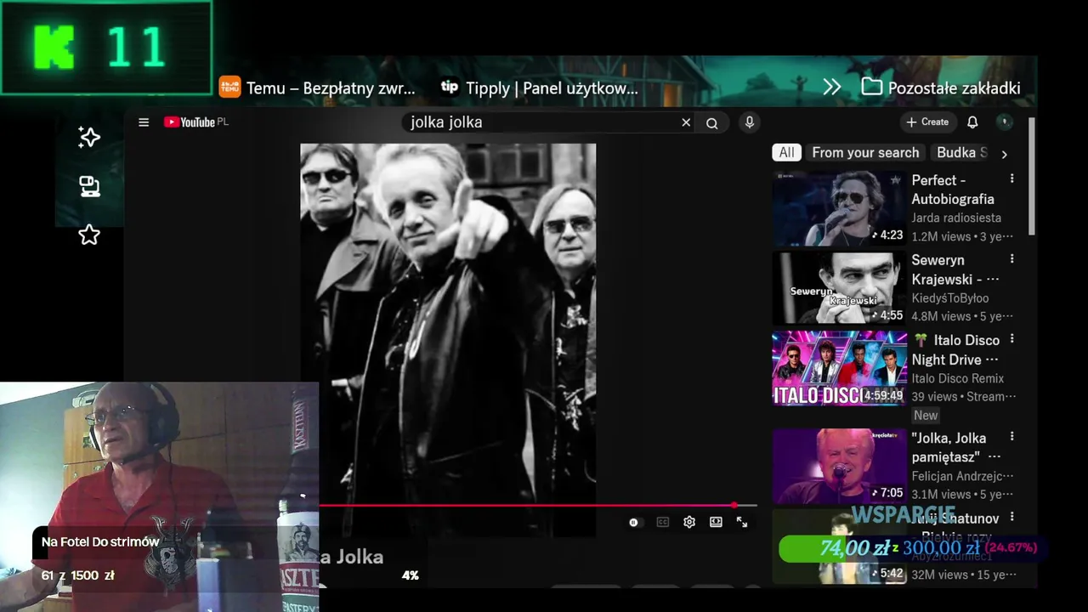Open options menu for 'Perfect - Autobiografia'
Screen dimensions: 1088x612
[1011, 179]
